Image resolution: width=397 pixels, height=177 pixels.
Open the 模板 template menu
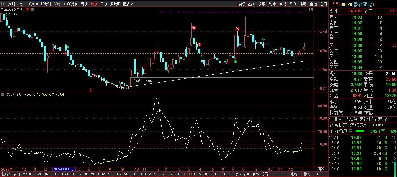coord(307,174)
